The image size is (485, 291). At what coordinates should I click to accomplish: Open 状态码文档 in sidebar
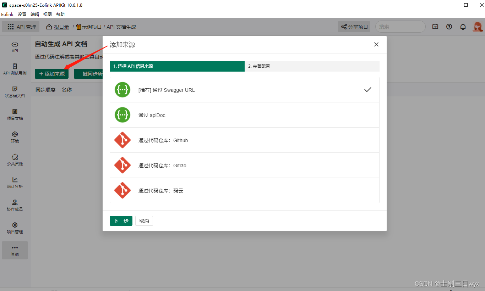pos(15,92)
